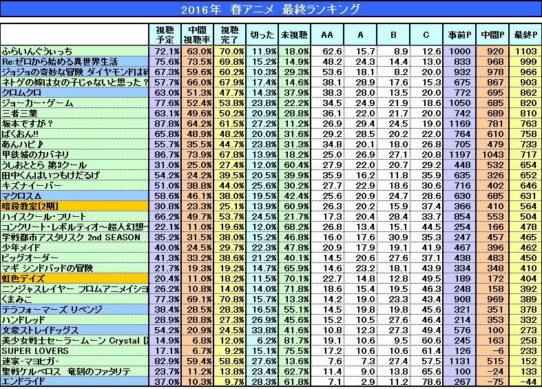542x389 pixels.
Task: Select pre-season points '1131' in 迷家 row
Action: click(x=459, y=361)
